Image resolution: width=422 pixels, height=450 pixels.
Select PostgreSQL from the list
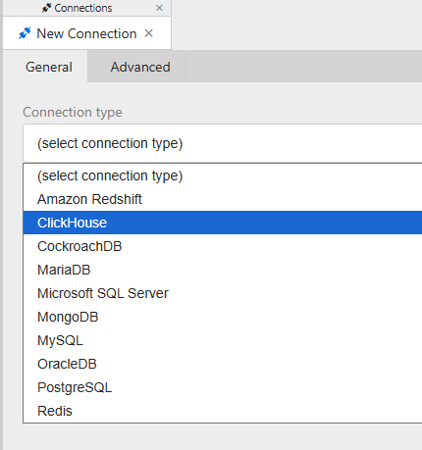tap(223, 387)
